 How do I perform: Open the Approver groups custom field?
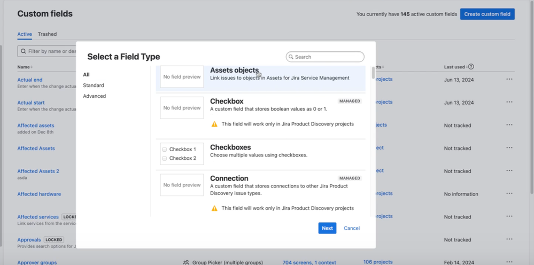tap(37, 263)
